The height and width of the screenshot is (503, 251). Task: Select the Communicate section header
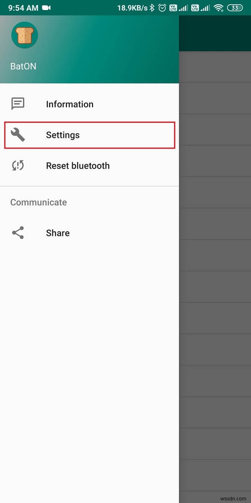click(x=38, y=202)
